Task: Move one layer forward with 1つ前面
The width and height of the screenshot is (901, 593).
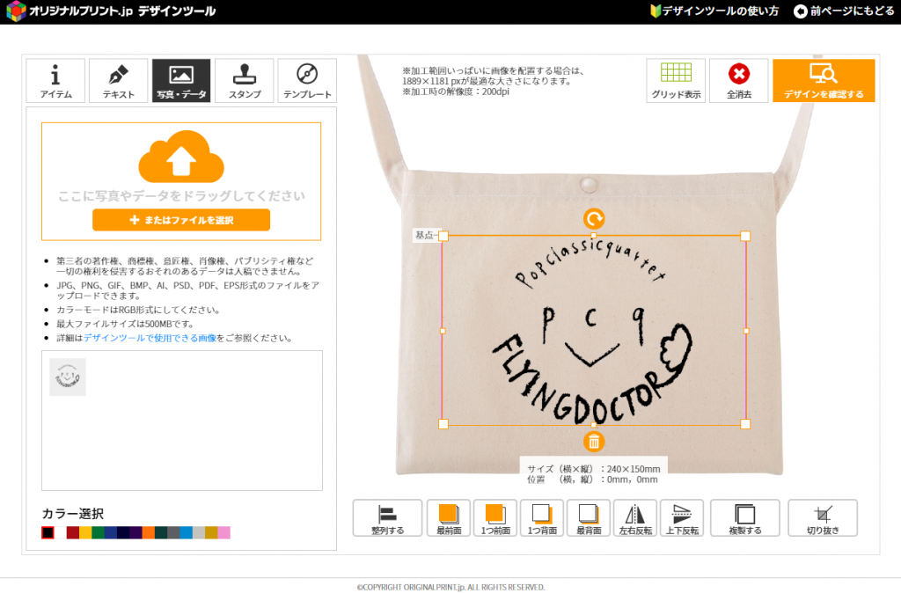Action: pos(495,517)
